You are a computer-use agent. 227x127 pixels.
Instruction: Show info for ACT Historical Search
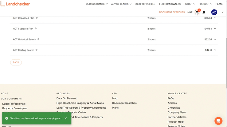38,39
